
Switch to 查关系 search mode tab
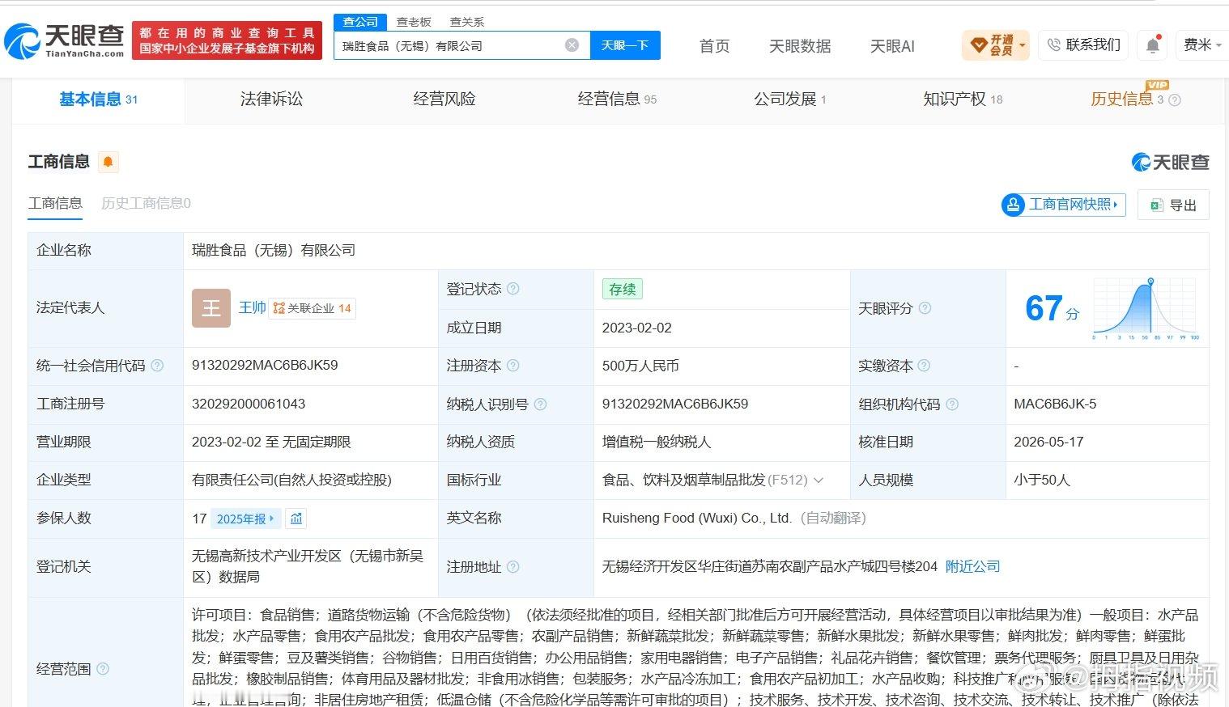pyautogui.click(x=467, y=22)
